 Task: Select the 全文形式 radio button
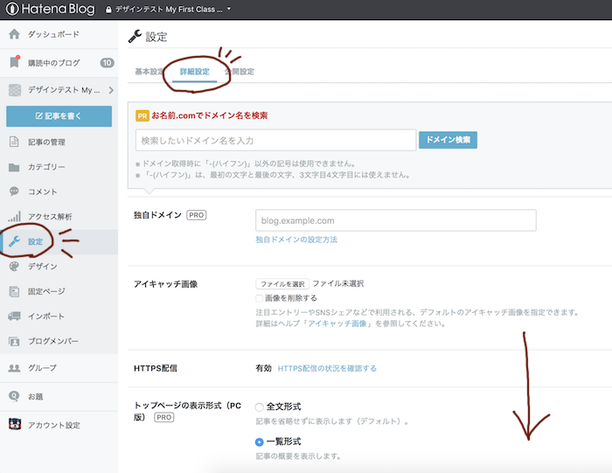click(x=259, y=407)
